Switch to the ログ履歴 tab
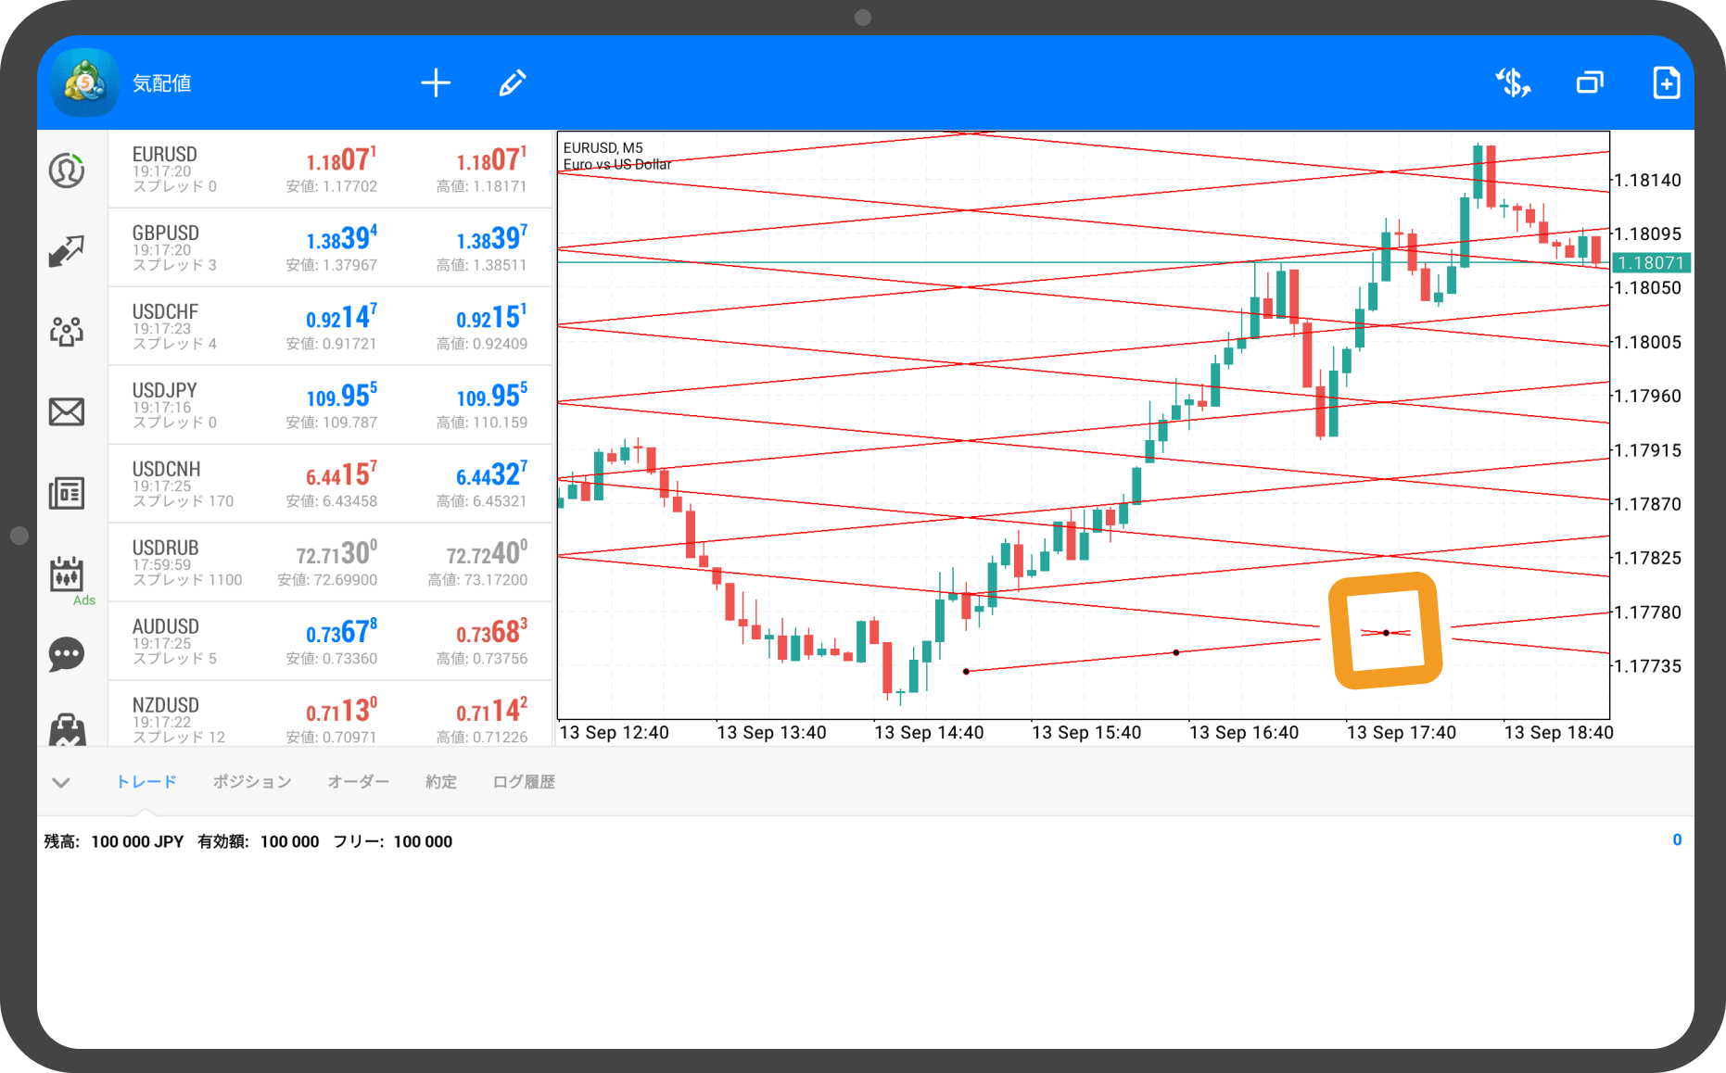1726x1073 pixels. pos(524,782)
